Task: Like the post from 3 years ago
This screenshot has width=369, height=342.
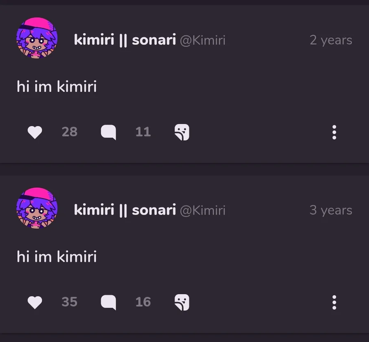Action: coord(35,303)
